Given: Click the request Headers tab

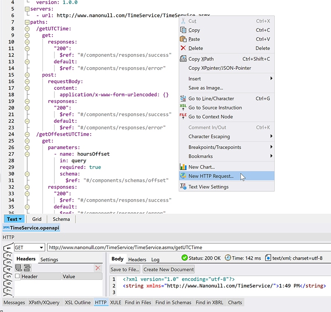Looking at the screenshot, I should point(26,258).
